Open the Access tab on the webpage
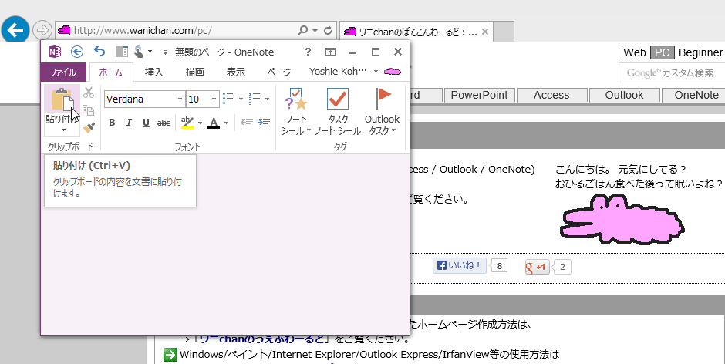 (x=551, y=96)
